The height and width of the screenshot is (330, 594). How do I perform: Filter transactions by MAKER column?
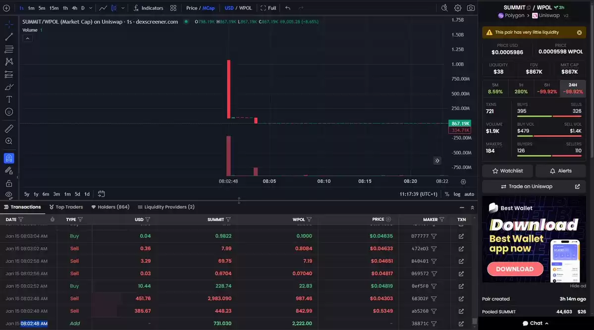[442, 220]
